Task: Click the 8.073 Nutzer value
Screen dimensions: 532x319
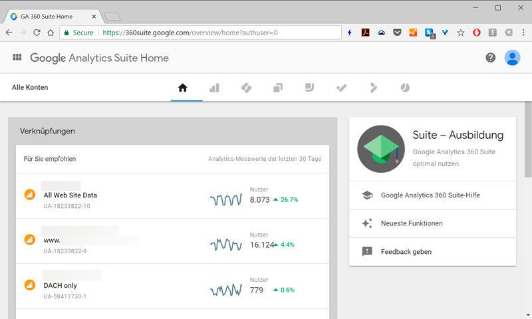Action: (259, 200)
